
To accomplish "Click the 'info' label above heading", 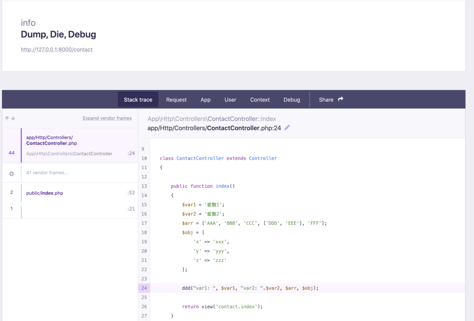I will coord(28,23).
